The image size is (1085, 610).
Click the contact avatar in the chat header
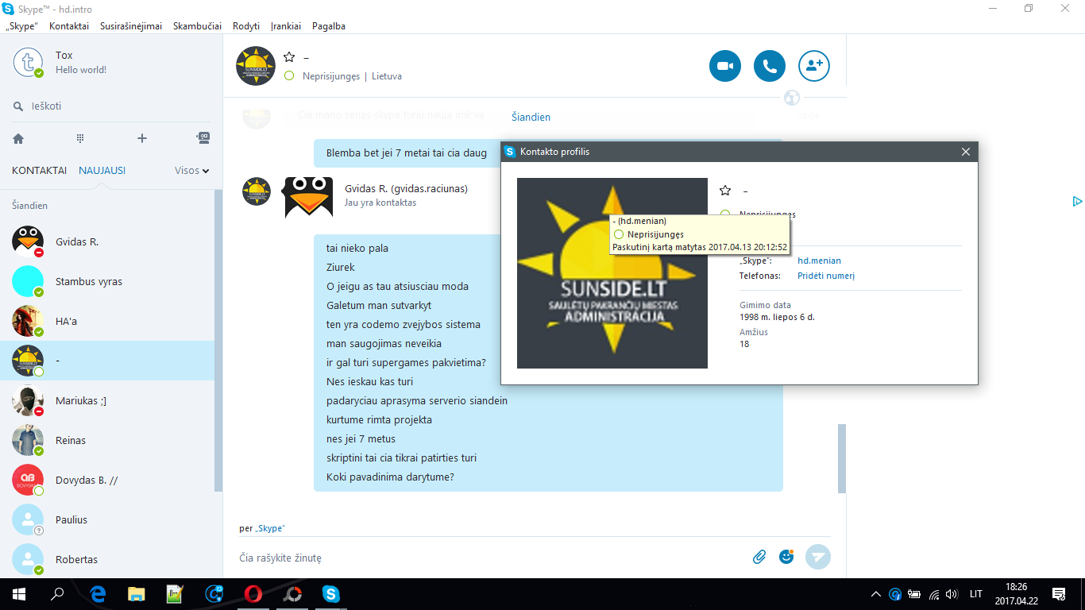click(256, 66)
